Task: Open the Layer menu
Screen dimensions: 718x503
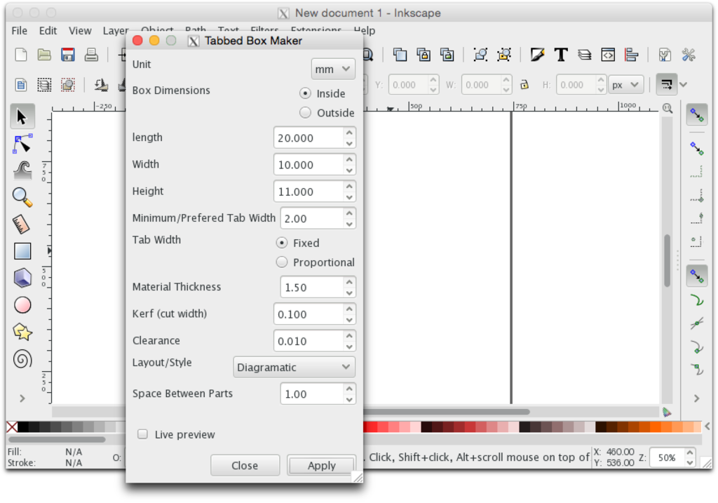Action: pos(115,31)
